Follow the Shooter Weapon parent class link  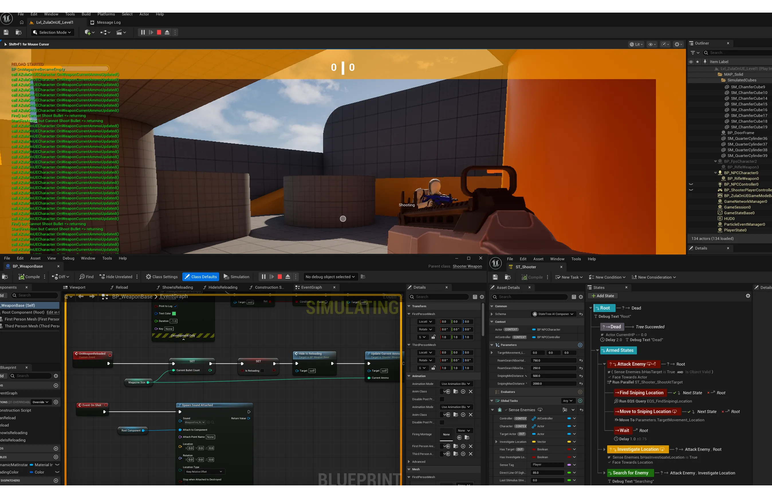pos(467,266)
